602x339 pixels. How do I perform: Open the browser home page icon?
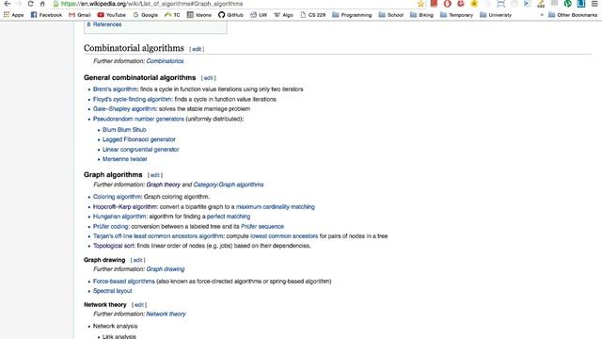tap(42, 4)
